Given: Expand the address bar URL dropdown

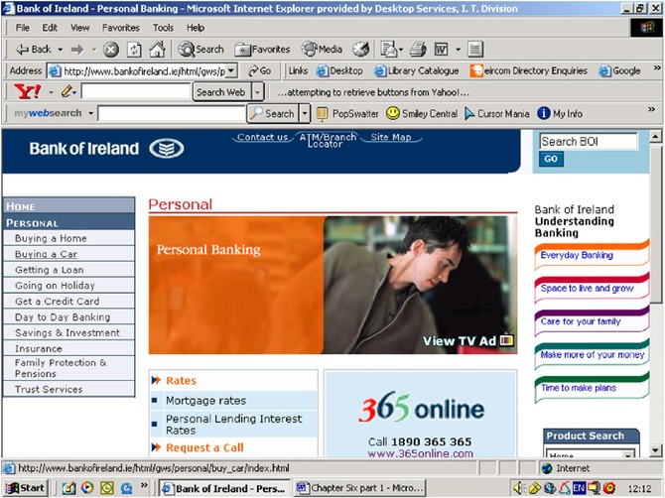Looking at the screenshot, I should [231, 71].
